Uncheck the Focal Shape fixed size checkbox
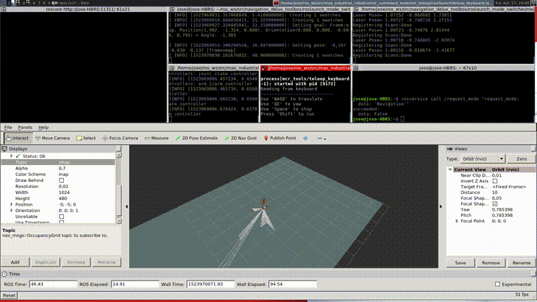Screen dimensions: 537x302 coord(495,204)
